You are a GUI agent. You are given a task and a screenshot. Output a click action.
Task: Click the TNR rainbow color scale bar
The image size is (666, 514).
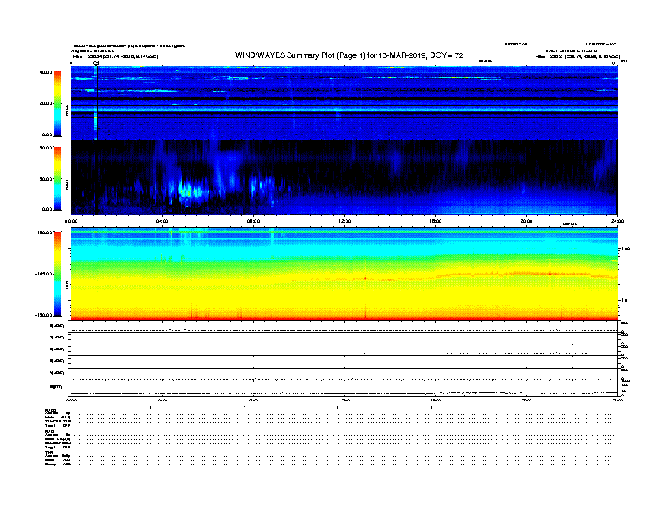57,274
